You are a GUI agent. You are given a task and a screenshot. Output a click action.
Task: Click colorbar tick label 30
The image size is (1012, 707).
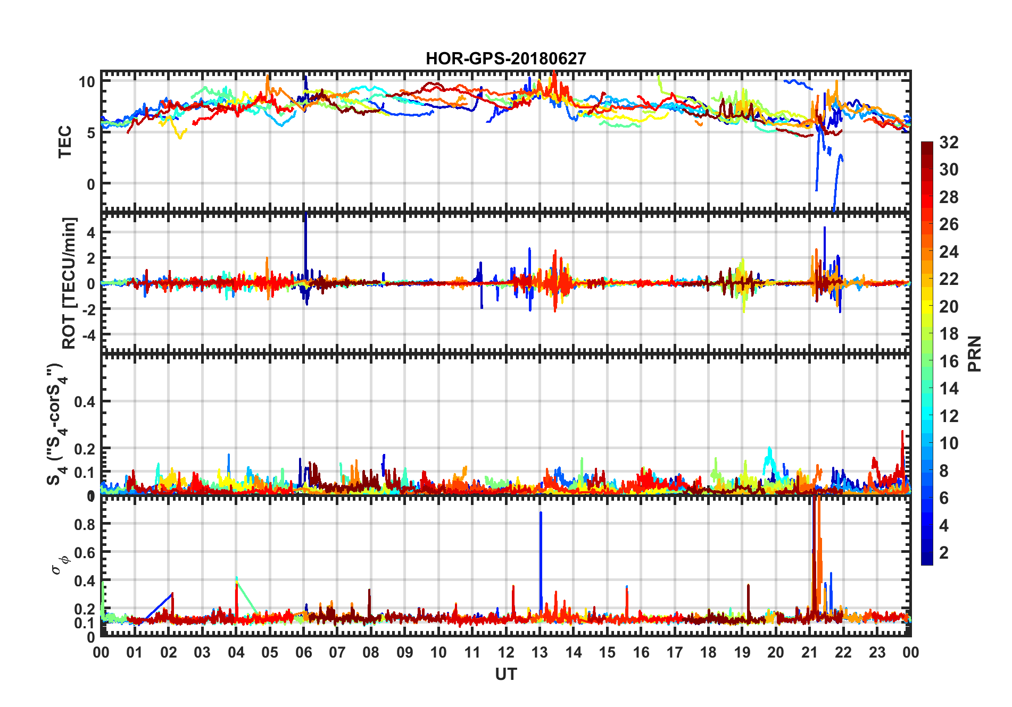[x=949, y=170]
